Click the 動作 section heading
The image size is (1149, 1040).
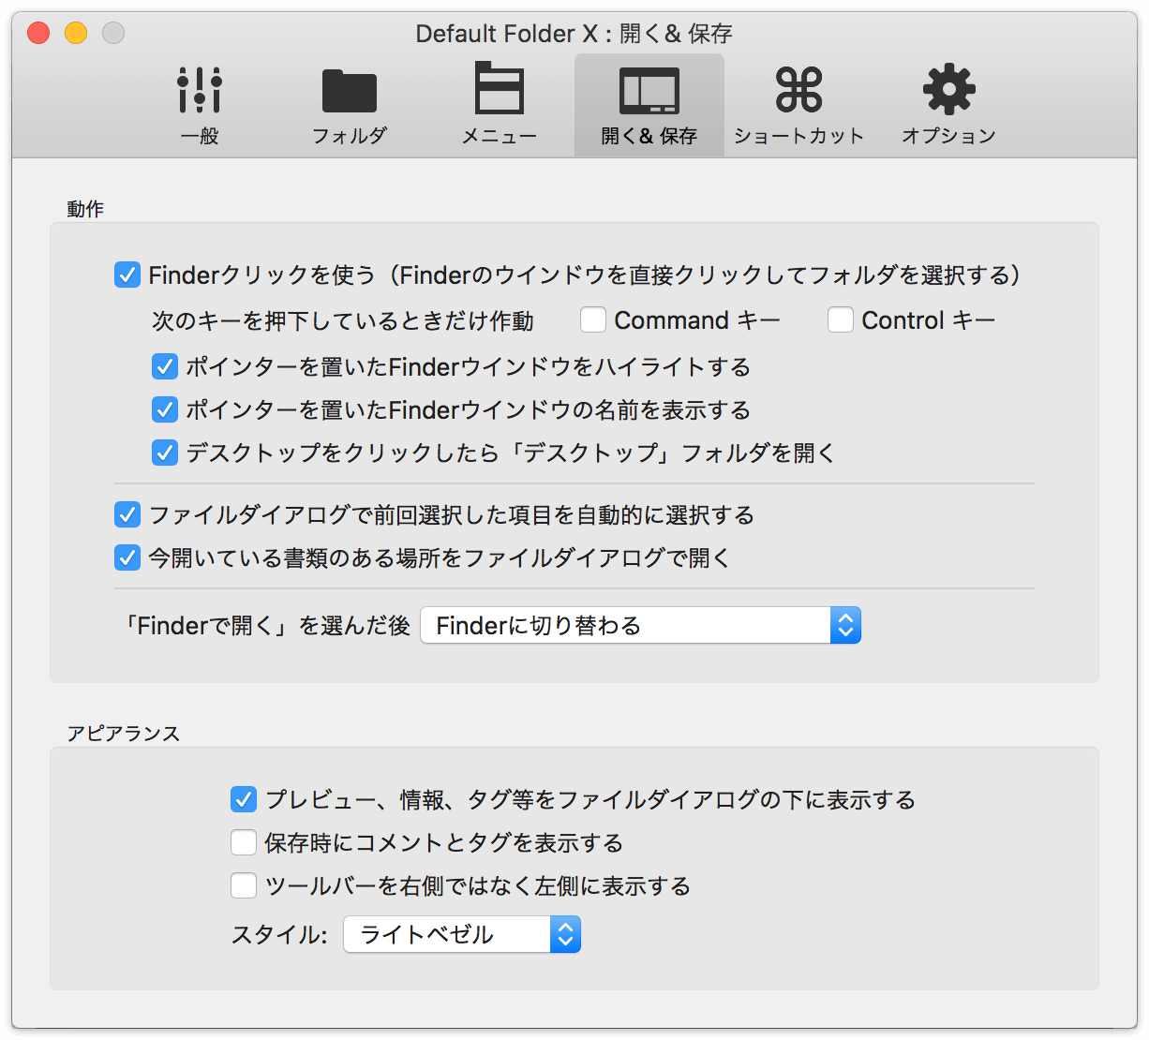pos(85,209)
